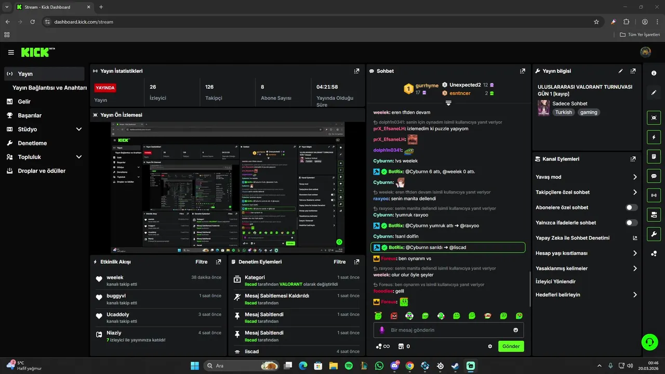Screen dimensions: 665x374
Task: Click the pencil edit icon in right sidebar
Action: pos(654,92)
